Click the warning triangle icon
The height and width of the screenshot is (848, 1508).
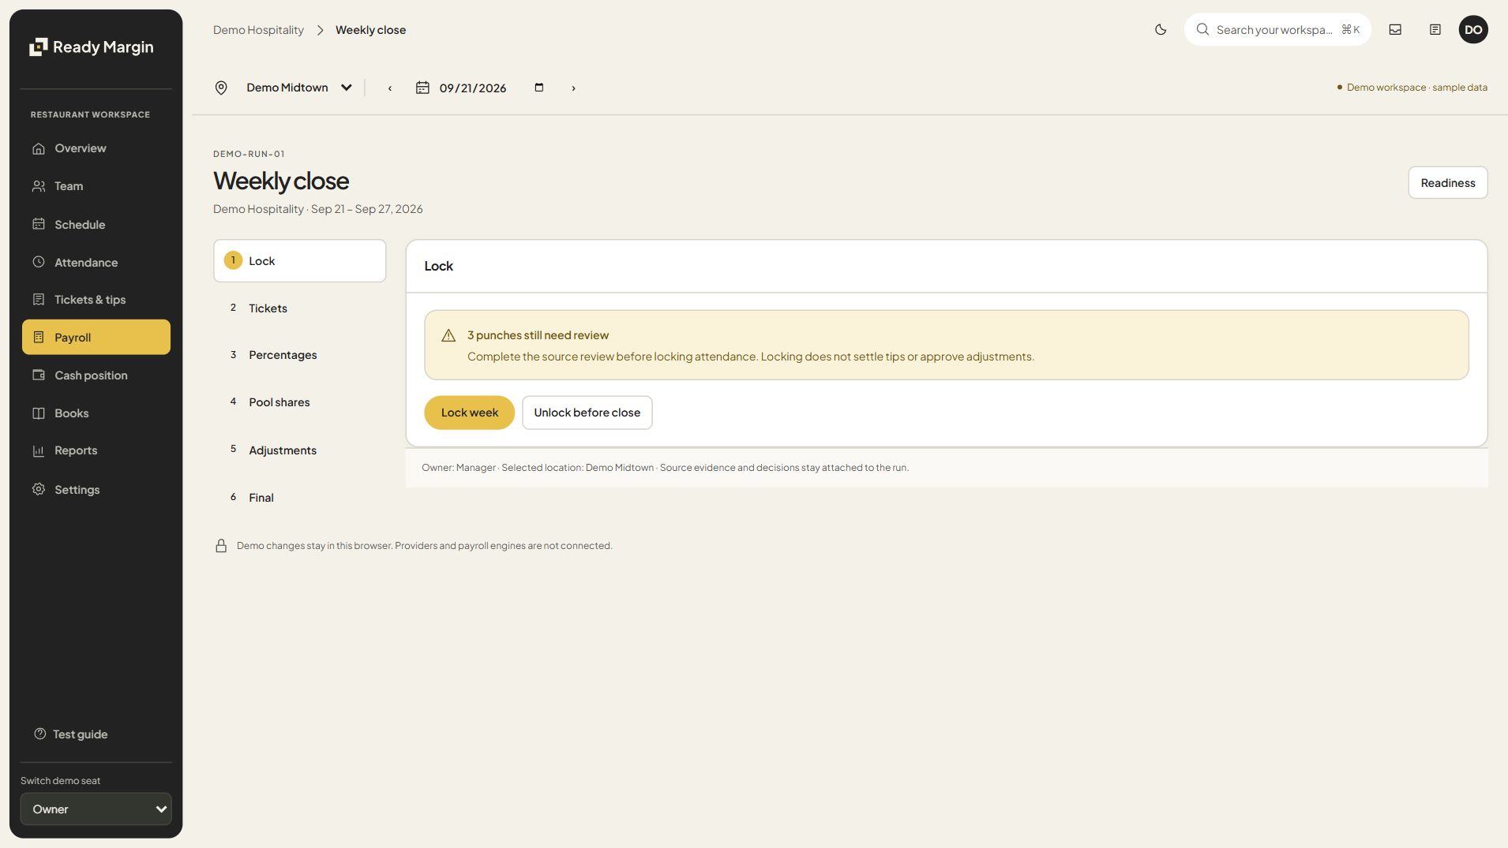[x=448, y=335]
